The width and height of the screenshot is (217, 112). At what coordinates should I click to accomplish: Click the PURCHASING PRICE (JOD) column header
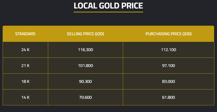click(x=168, y=34)
